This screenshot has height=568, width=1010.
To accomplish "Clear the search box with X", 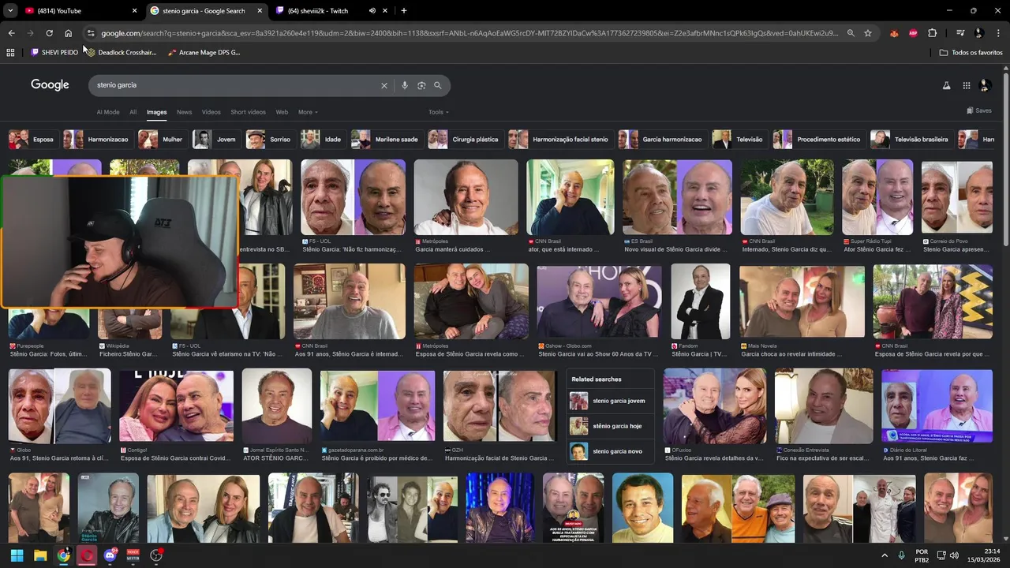I will [x=384, y=85].
